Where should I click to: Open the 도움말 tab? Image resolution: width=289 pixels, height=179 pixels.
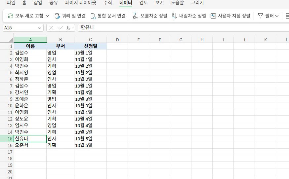coord(177,3)
